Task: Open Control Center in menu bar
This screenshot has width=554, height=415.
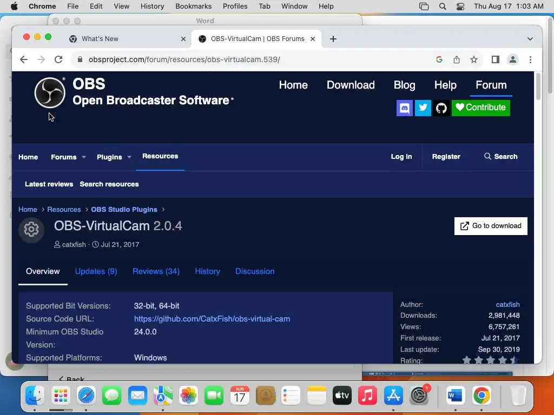Action: pyautogui.click(x=460, y=6)
